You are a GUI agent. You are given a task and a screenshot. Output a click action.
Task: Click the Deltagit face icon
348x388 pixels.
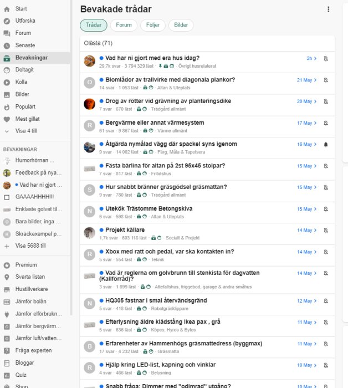coord(7,70)
